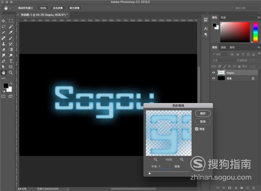Select the History Brush tool
This screenshot has height=191, width=261.
tap(11, 44)
